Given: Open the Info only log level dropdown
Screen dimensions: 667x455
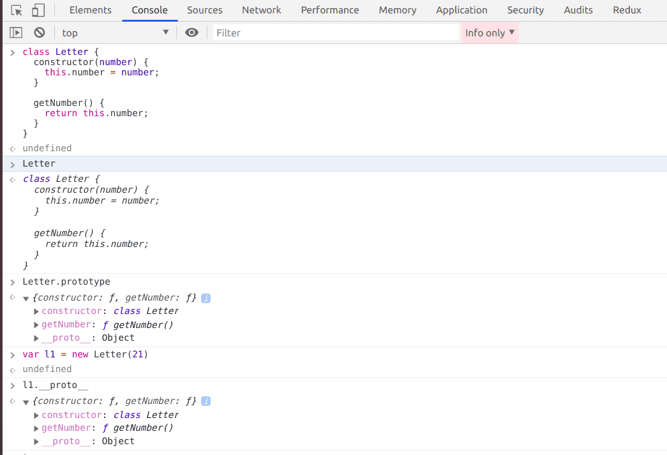Looking at the screenshot, I should (x=490, y=33).
